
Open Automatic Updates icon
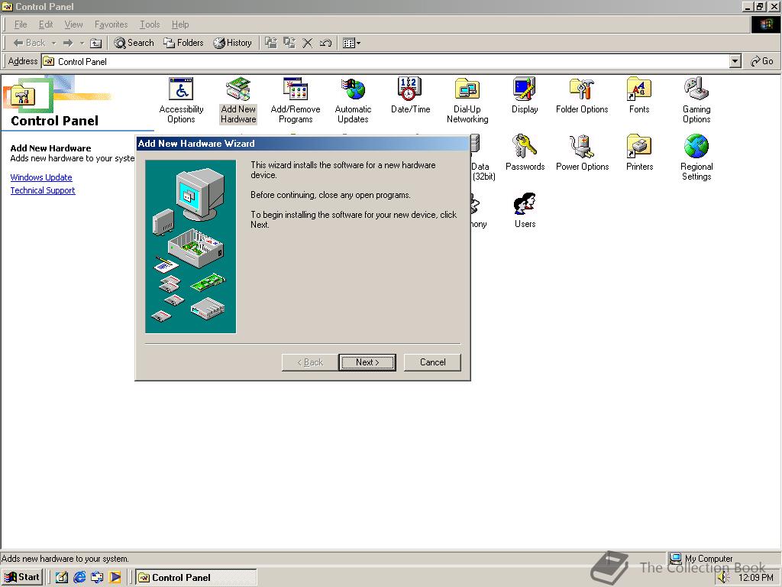point(353,100)
